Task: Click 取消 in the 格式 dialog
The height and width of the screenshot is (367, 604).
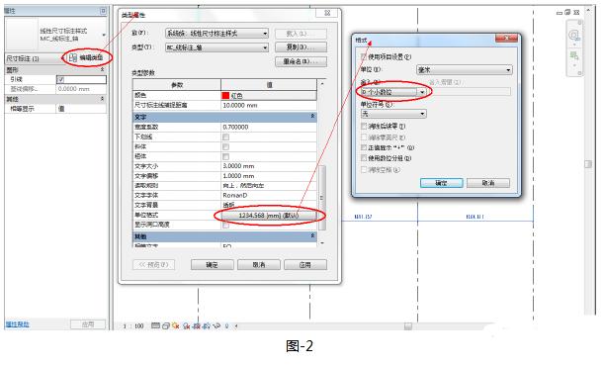Action: click(488, 183)
